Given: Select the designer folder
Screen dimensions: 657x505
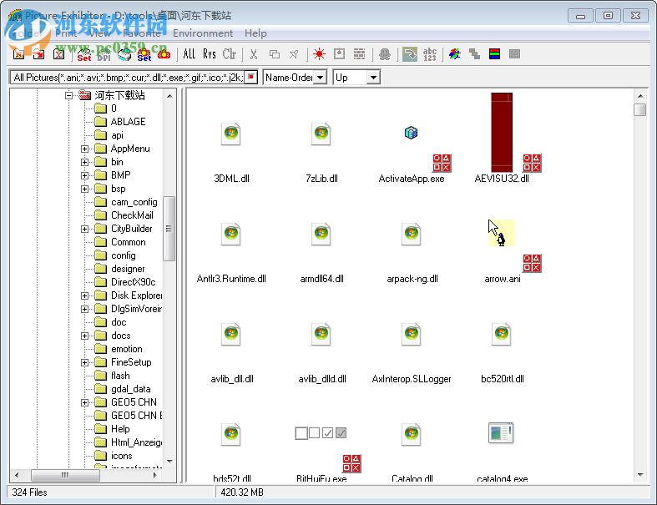Looking at the screenshot, I should [128, 269].
